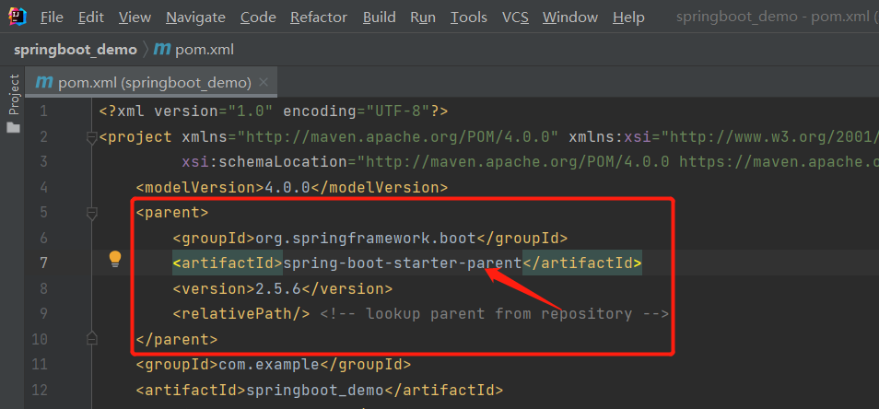The width and height of the screenshot is (879, 409).
Task: Open the Window menu
Action: [570, 18]
